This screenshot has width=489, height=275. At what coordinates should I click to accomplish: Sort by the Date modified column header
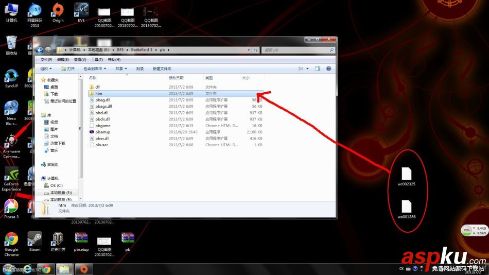(185, 78)
